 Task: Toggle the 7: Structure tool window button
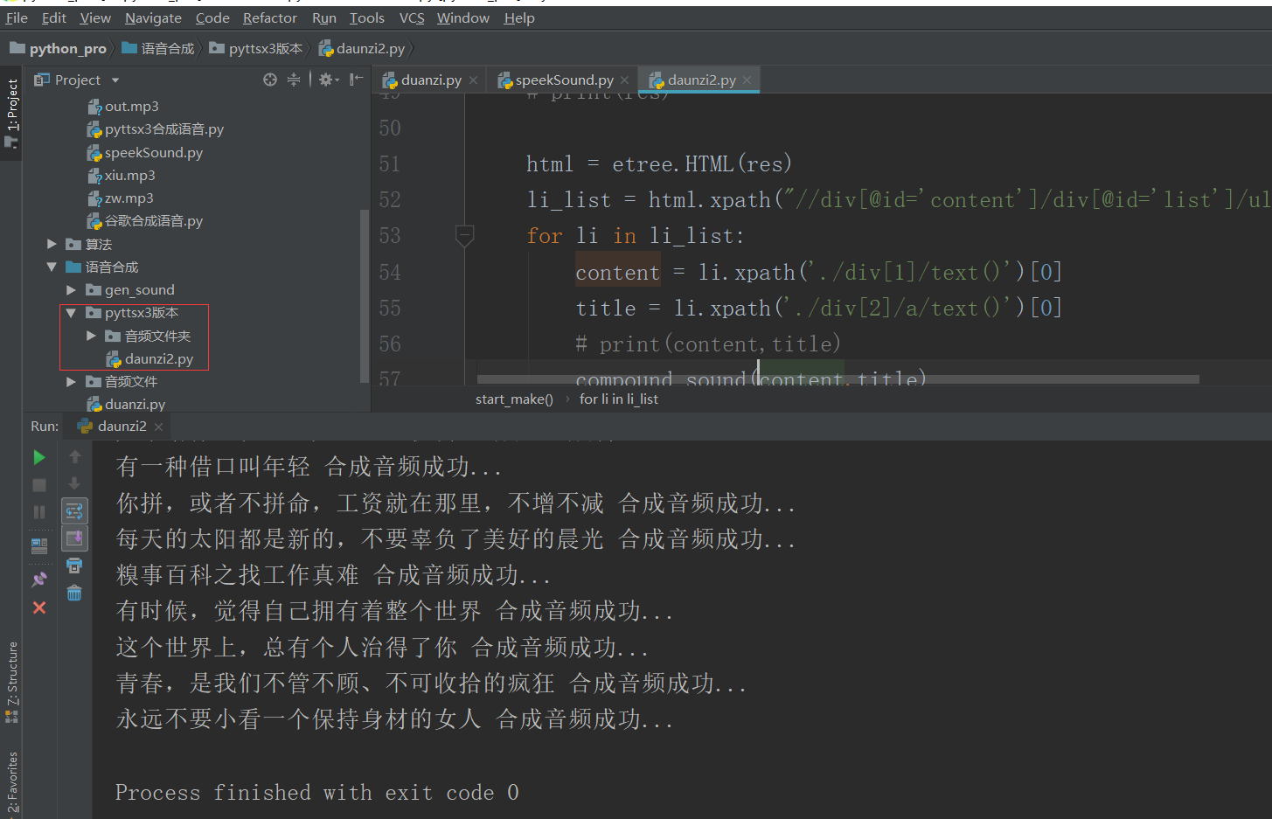(x=11, y=682)
